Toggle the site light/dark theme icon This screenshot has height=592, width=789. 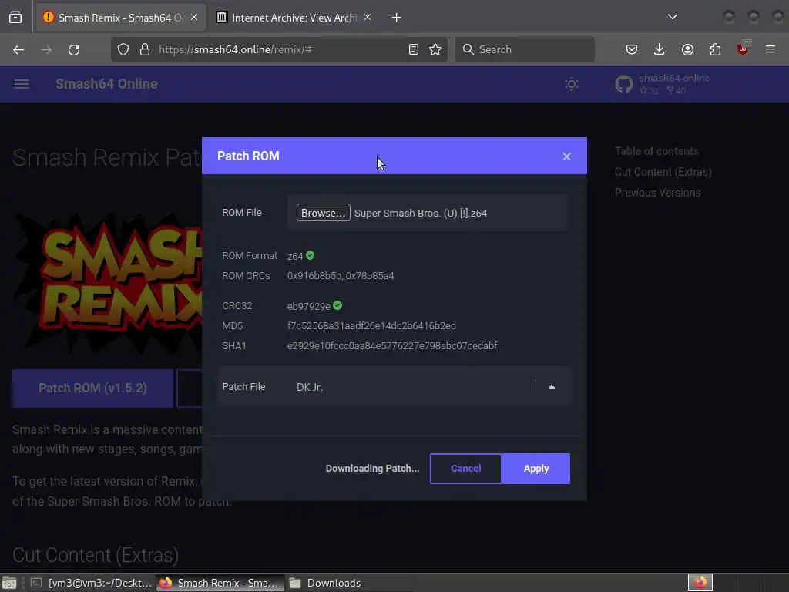click(571, 84)
